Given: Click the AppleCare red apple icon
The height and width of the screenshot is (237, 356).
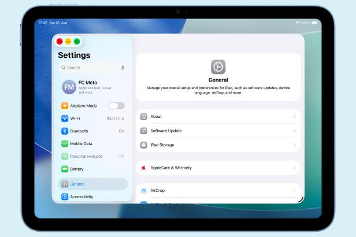Looking at the screenshot, I should [x=143, y=168].
